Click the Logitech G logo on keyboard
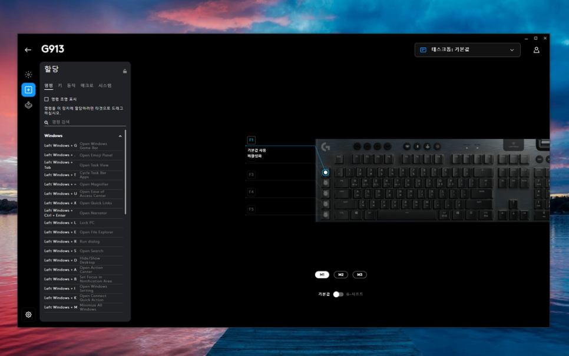Viewport: 569px width, 356px height. click(x=326, y=147)
